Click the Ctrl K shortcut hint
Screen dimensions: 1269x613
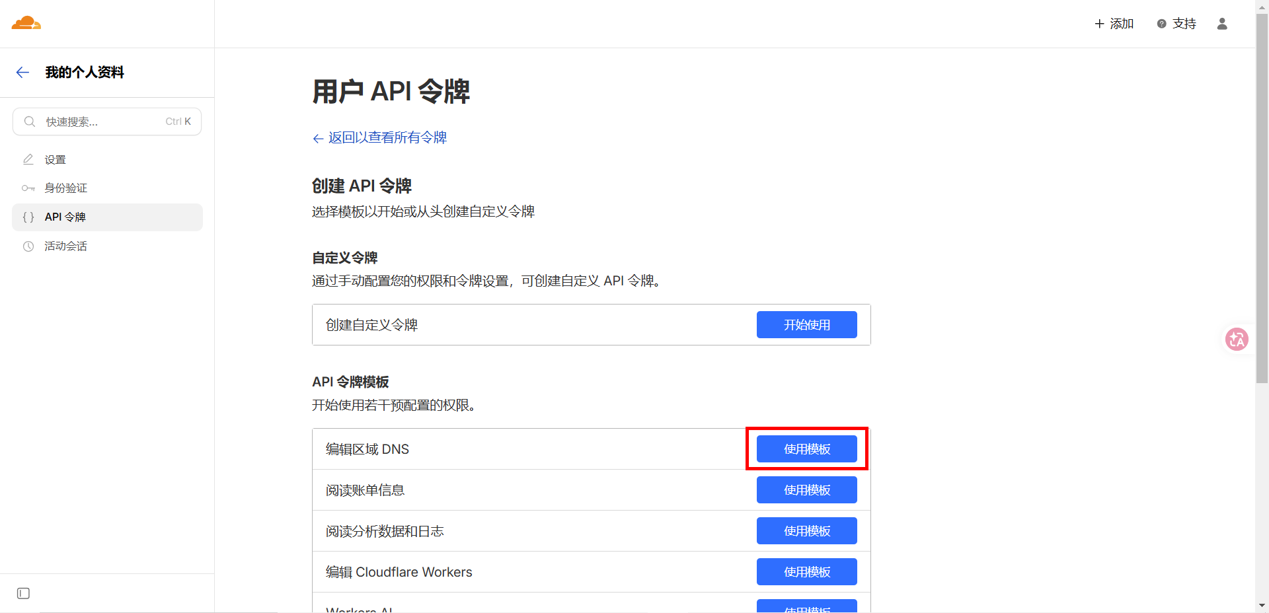click(x=178, y=122)
